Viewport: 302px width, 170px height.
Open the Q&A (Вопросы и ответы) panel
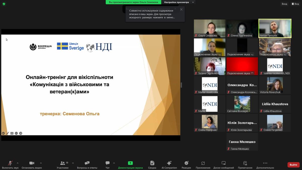point(87,163)
